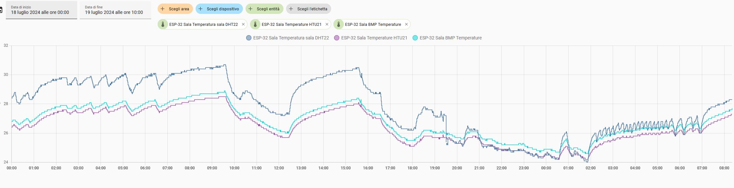Click the plus icon on Scegli area
This screenshot has width=734, height=188.
click(x=163, y=9)
